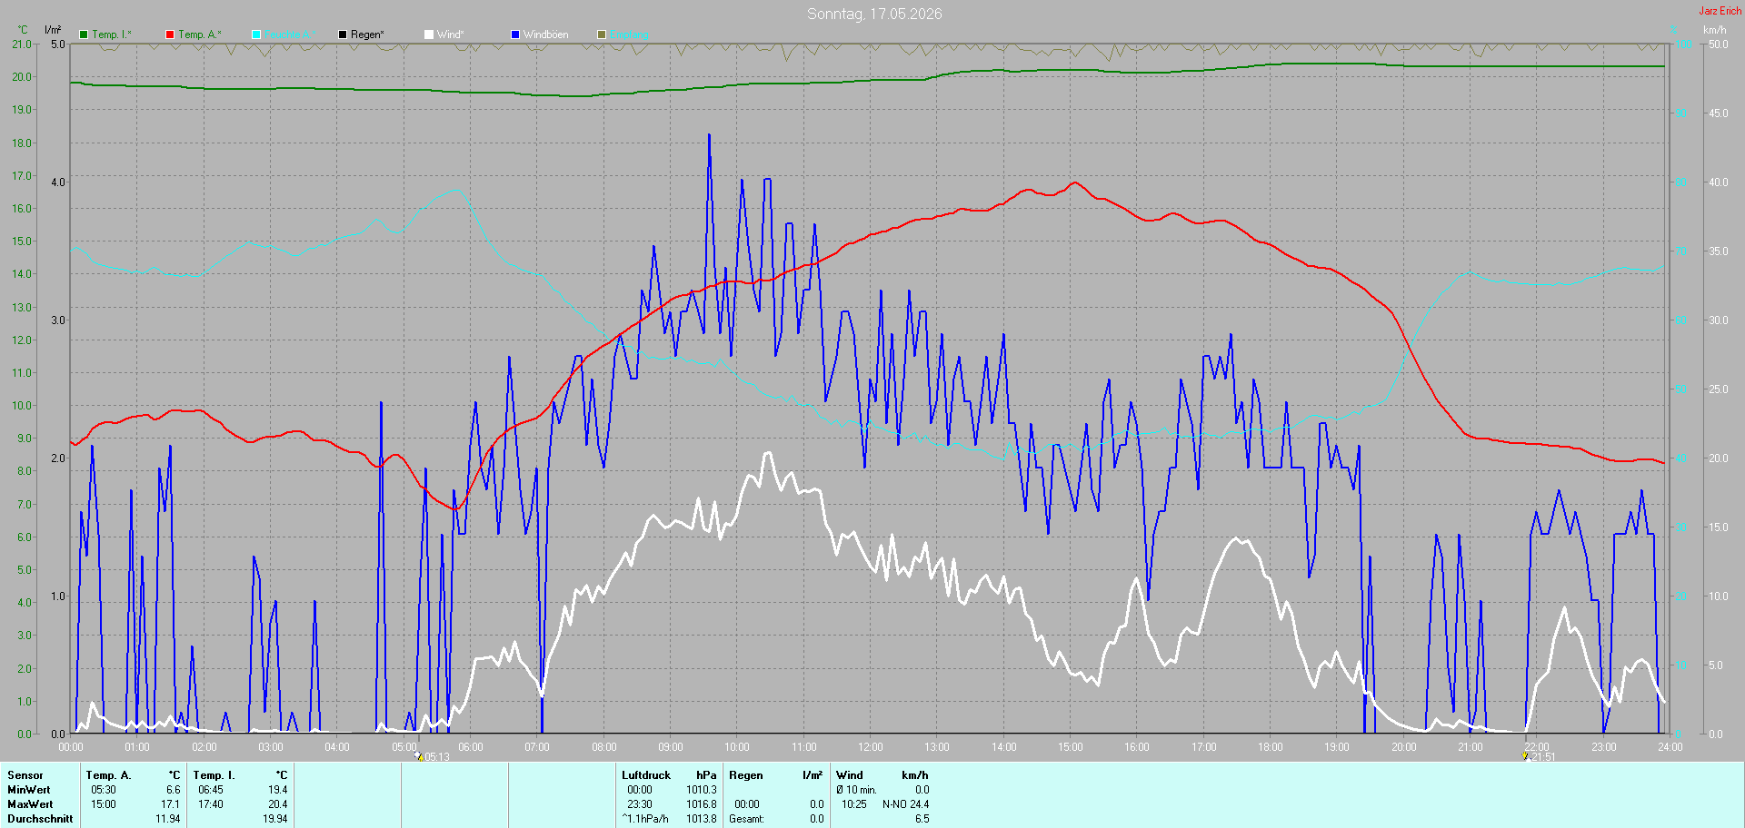Click the '06:45' indoor minimum time
Image resolution: width=1745 pixels, height=828 pixels.
(211, 790)
